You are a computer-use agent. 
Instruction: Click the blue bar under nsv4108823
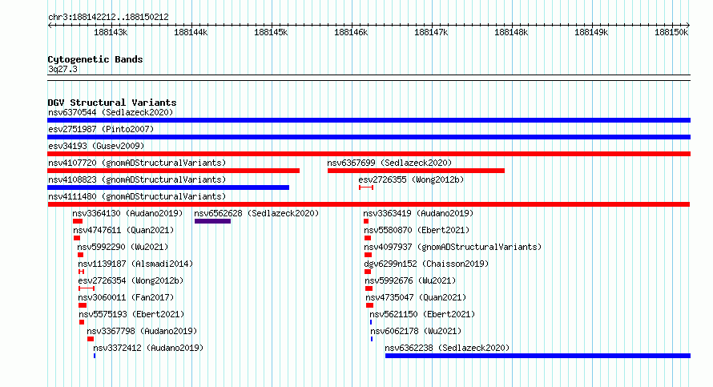(x=168, y=187)
